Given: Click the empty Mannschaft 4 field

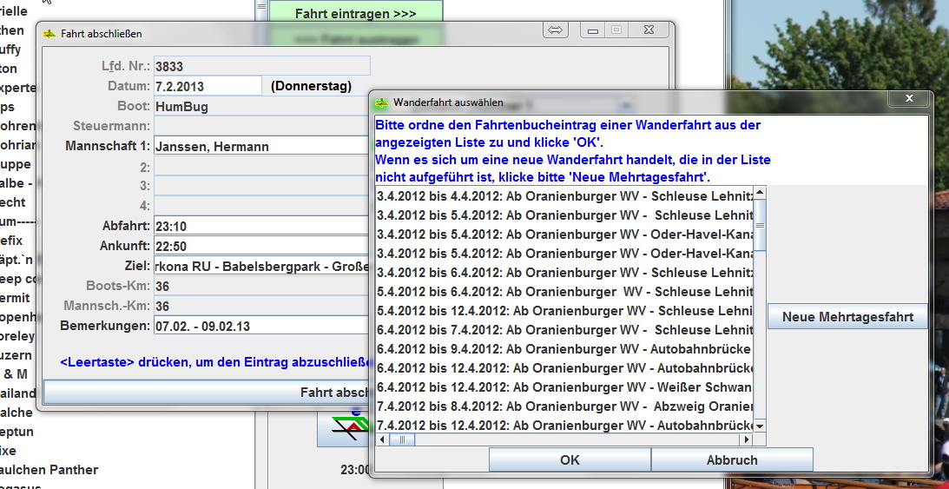Looking at the screenshot, I should pos(262,205).
